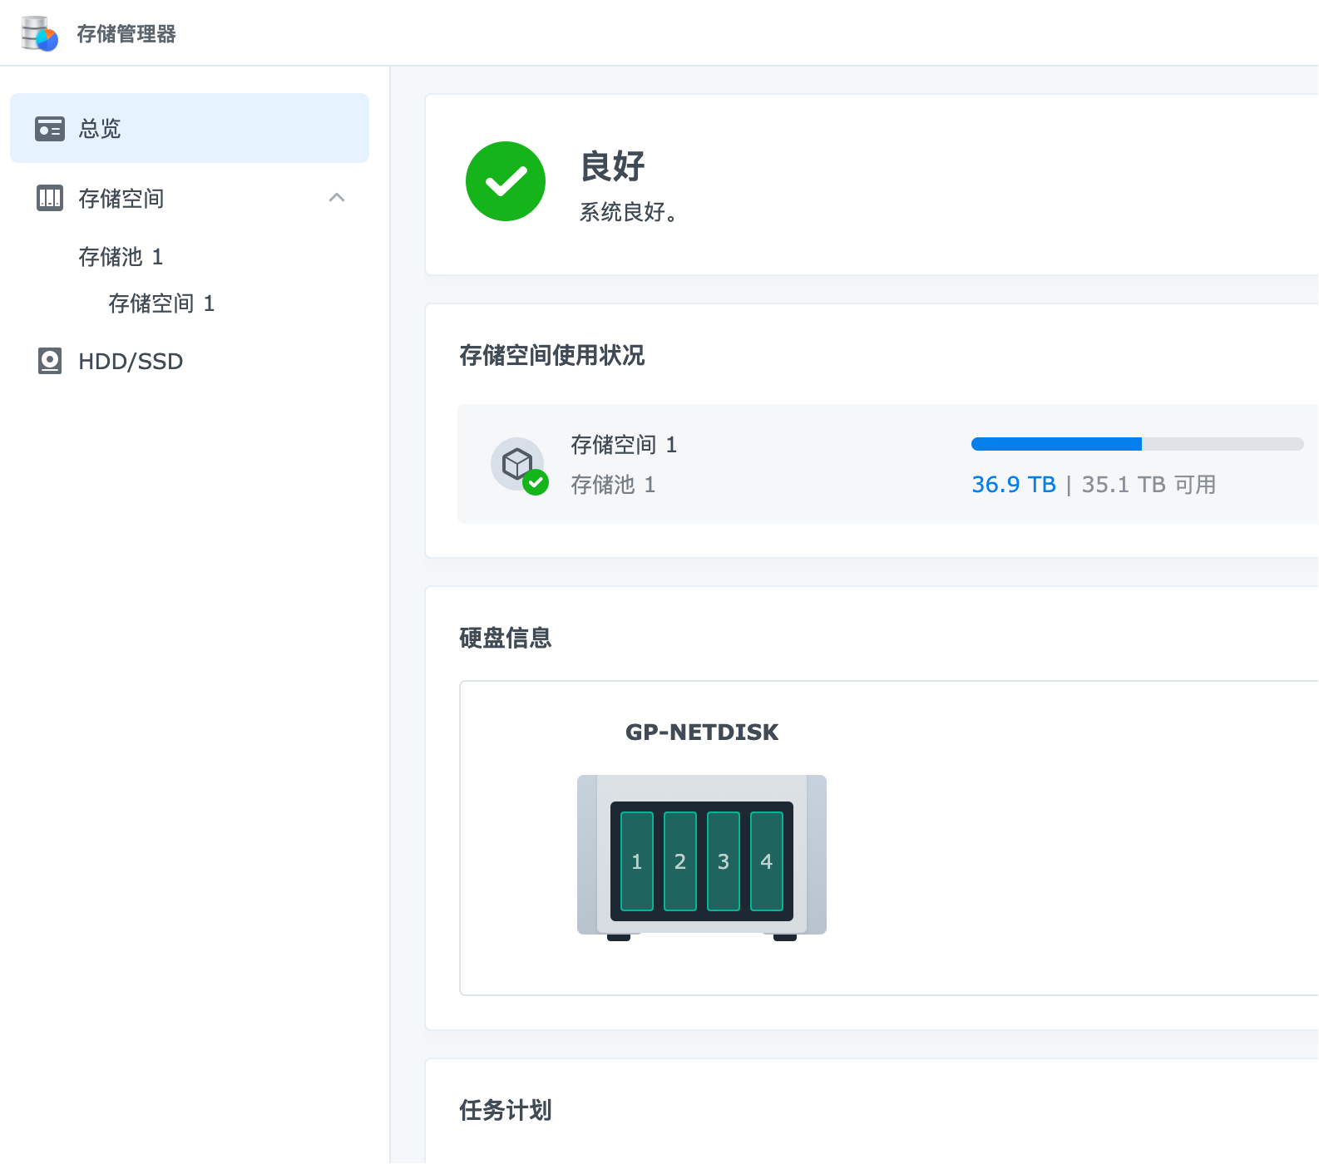Open the 总览 sidebar entry
Viewport: 1319px width, 1164px height.
tap(190, 128)
